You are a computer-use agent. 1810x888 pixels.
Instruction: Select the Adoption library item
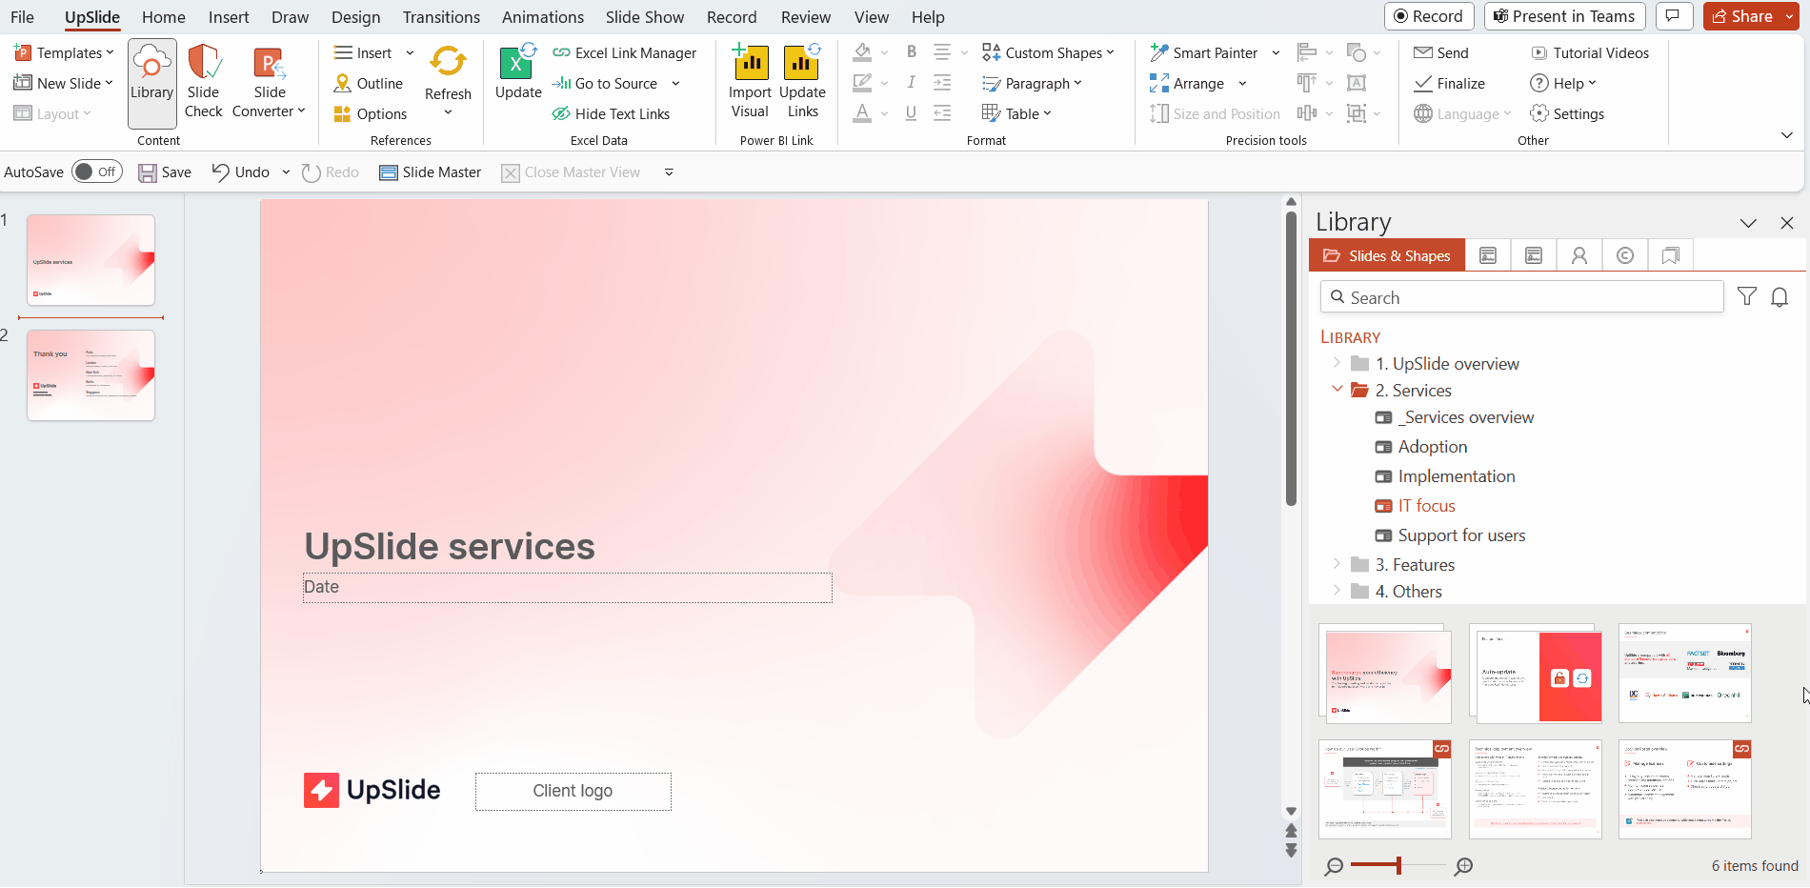[x=1420, y=447]
